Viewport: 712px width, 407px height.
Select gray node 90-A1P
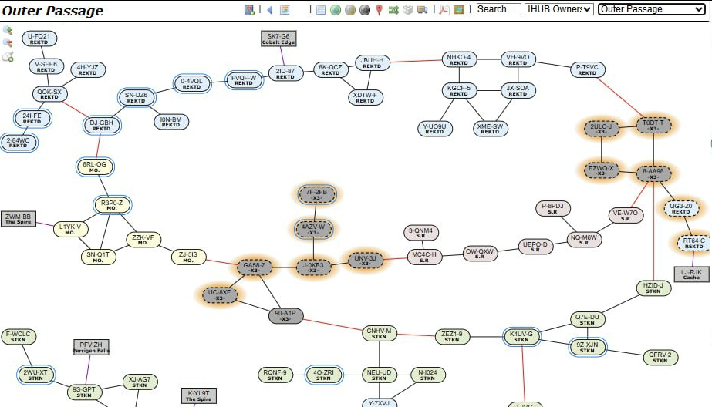click(x=285, y=316)
